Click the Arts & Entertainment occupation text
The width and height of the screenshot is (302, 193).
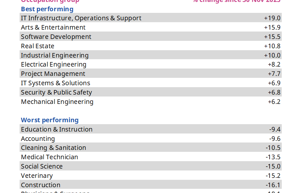[53, 27]
